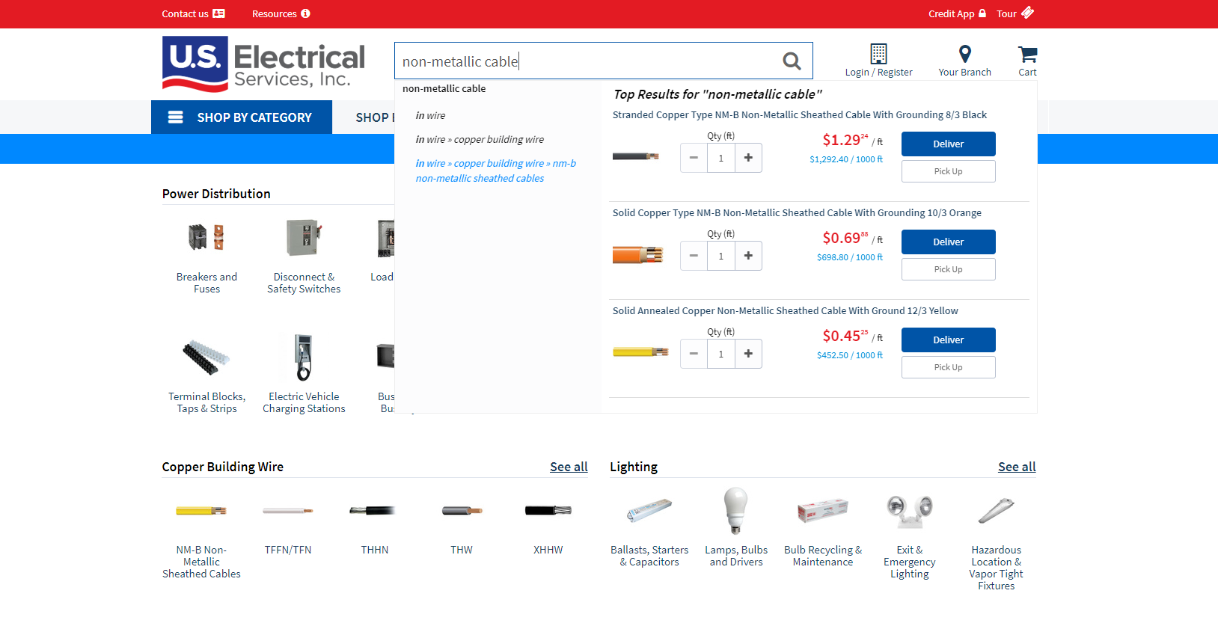The height and width of the screenshot is (632, 1218).
Task: Open Breakers and Fuses category image
Action: tap(206, 238)
